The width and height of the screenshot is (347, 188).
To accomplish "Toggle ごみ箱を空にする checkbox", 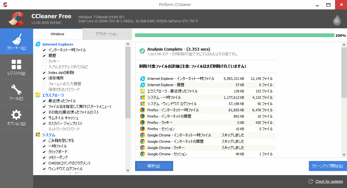I will click(x=44, y=141).
